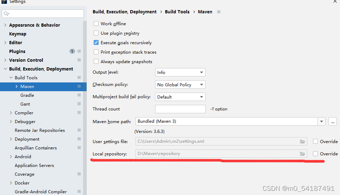Expand Appearance & Behavior section
340x195 pixels.
coord(5,25)
